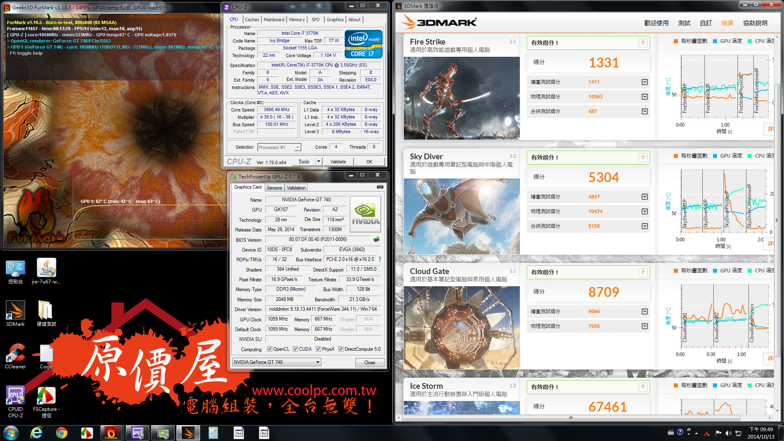
Task: Click 3DMark horizontal scrollbar thumb
Action: click(571, 418)
